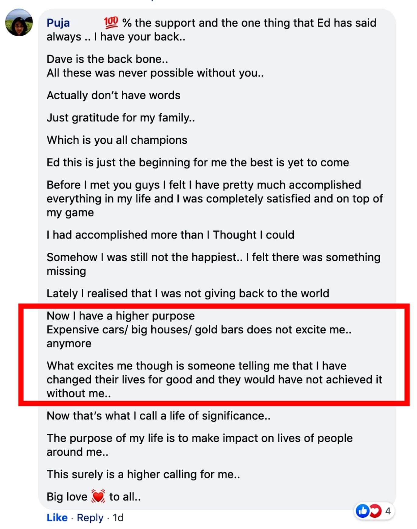
Task: Click the blue thumbs-up reaction icon
Action: pyautogui.click(x=362, y=511)
